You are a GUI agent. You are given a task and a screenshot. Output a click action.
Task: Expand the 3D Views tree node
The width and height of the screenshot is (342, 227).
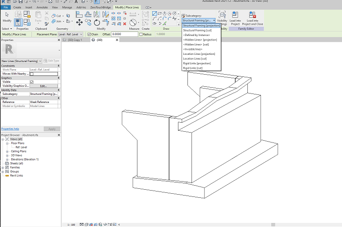pos(7,156)
